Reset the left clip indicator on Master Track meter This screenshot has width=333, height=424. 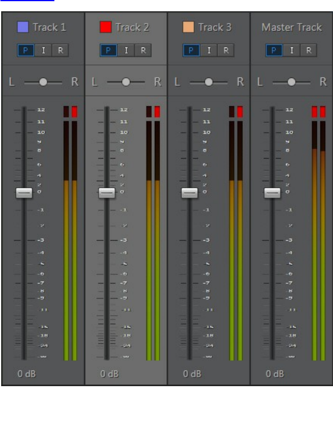click(314, 112)
